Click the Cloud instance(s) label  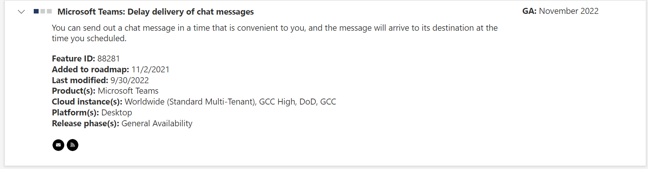click(87, 102)
